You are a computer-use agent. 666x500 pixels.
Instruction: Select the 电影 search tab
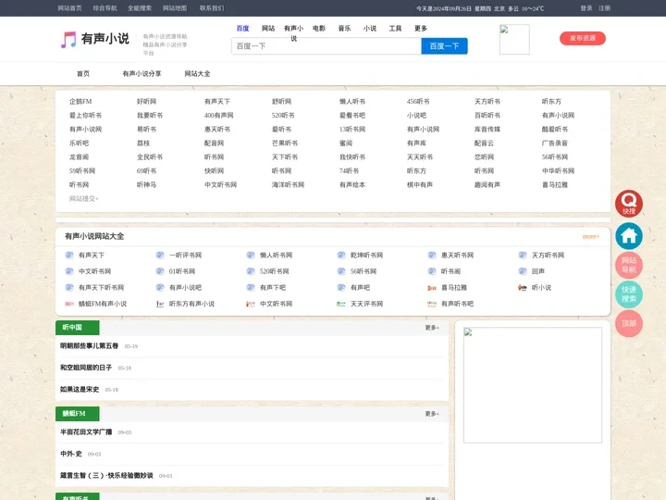[319, 28]
